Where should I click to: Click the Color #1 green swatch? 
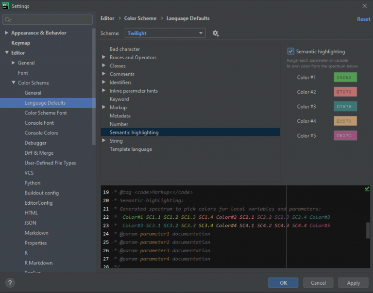click(345, 78)
